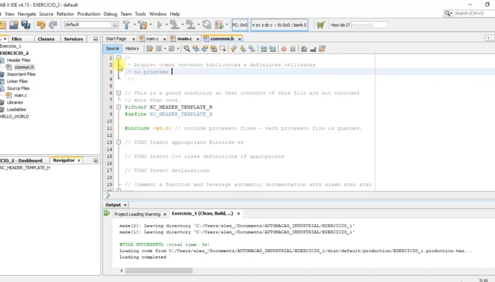This screenshot has height=282, width=495.
Task: Click the Hold in Reset icon
Action: coord(207,25)
